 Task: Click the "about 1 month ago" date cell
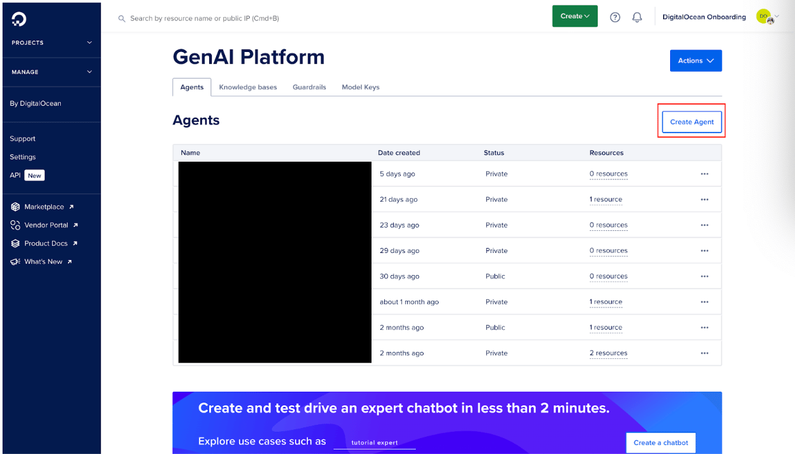(x=410, y=302)
